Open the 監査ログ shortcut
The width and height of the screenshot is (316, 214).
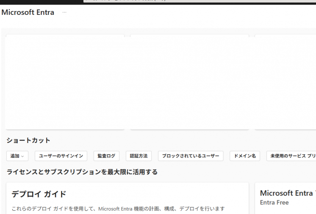click(x=106, y=156)
